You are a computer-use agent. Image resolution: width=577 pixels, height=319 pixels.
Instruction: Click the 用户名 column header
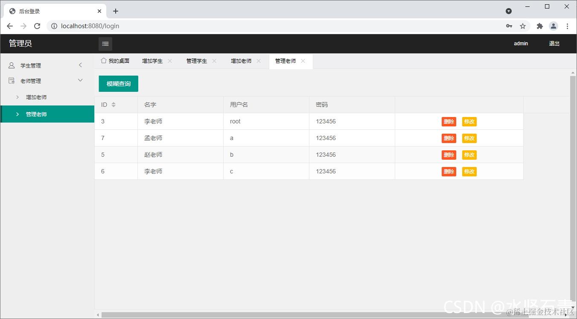tap(266, 105)
